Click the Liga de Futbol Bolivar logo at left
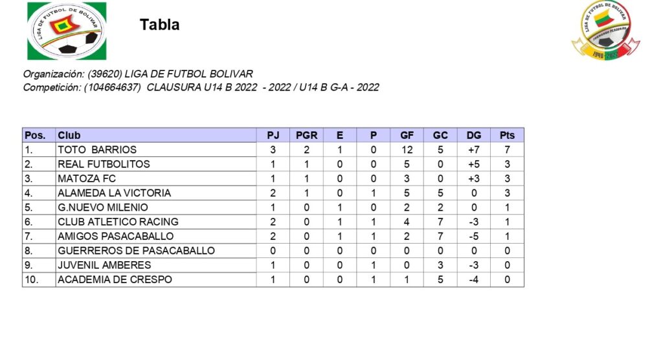 [x=66, y=30]
